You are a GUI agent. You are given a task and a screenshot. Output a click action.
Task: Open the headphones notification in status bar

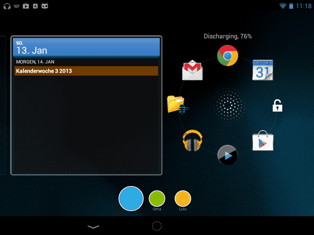pyautogui.click(x=7, y=6)
